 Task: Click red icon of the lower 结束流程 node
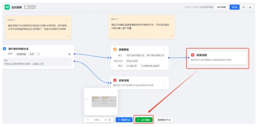tap(115, 80)
